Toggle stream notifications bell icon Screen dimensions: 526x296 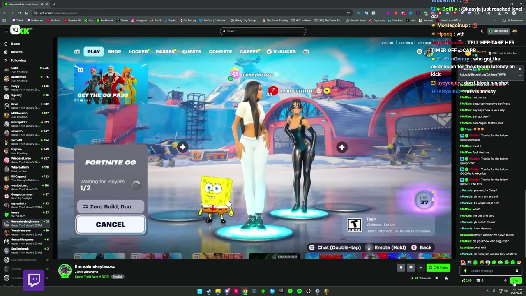(x=401, y=268)
